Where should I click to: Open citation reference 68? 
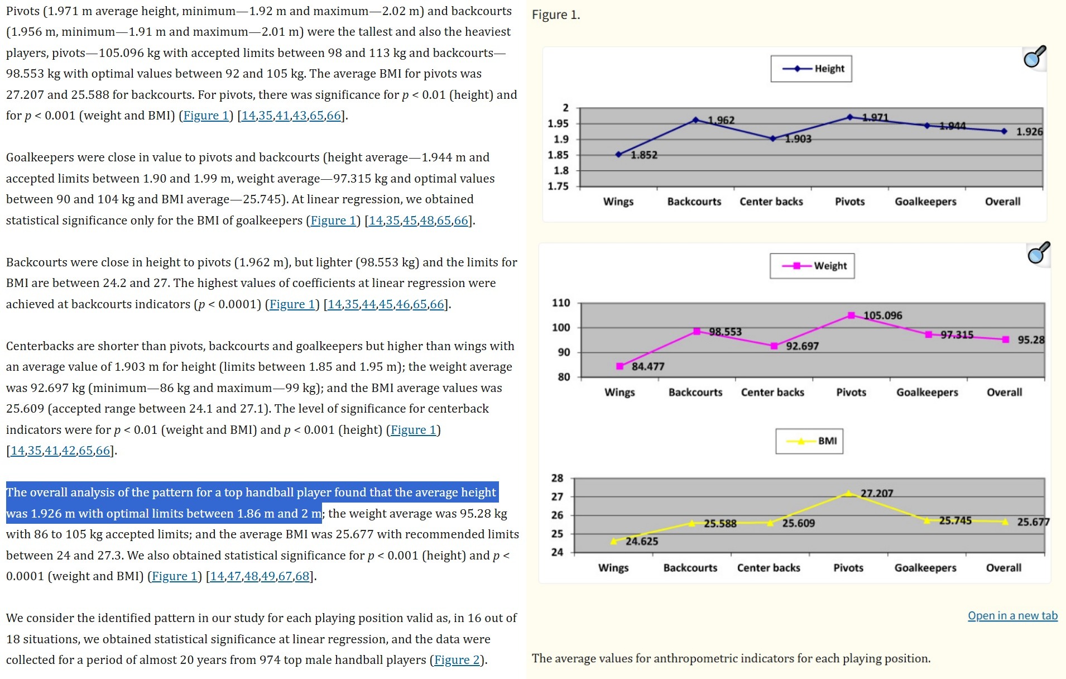[x=302, y=576]
